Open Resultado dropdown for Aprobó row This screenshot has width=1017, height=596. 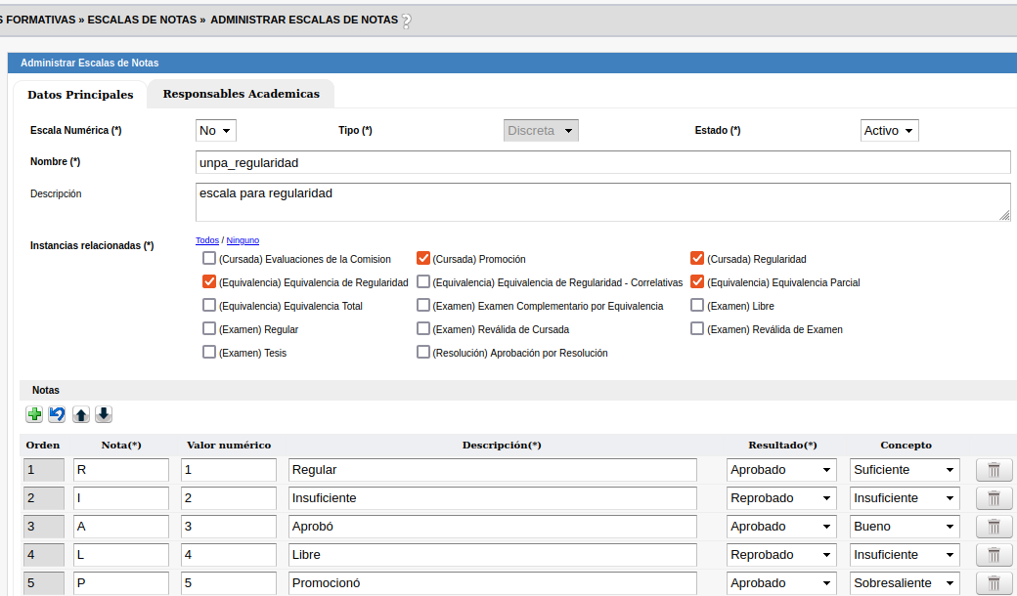click(781, 527)
